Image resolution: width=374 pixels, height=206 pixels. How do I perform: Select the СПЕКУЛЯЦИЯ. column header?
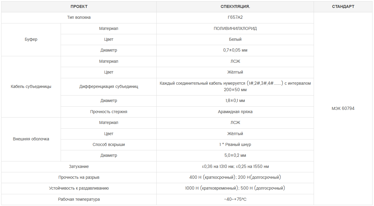pyautogui.click(x=235, y=6)
